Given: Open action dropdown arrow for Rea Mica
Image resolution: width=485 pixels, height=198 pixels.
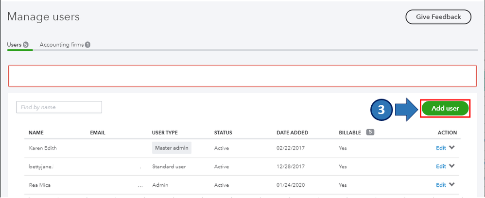Looking at the screenshot, I should click(x=452, y=184).
